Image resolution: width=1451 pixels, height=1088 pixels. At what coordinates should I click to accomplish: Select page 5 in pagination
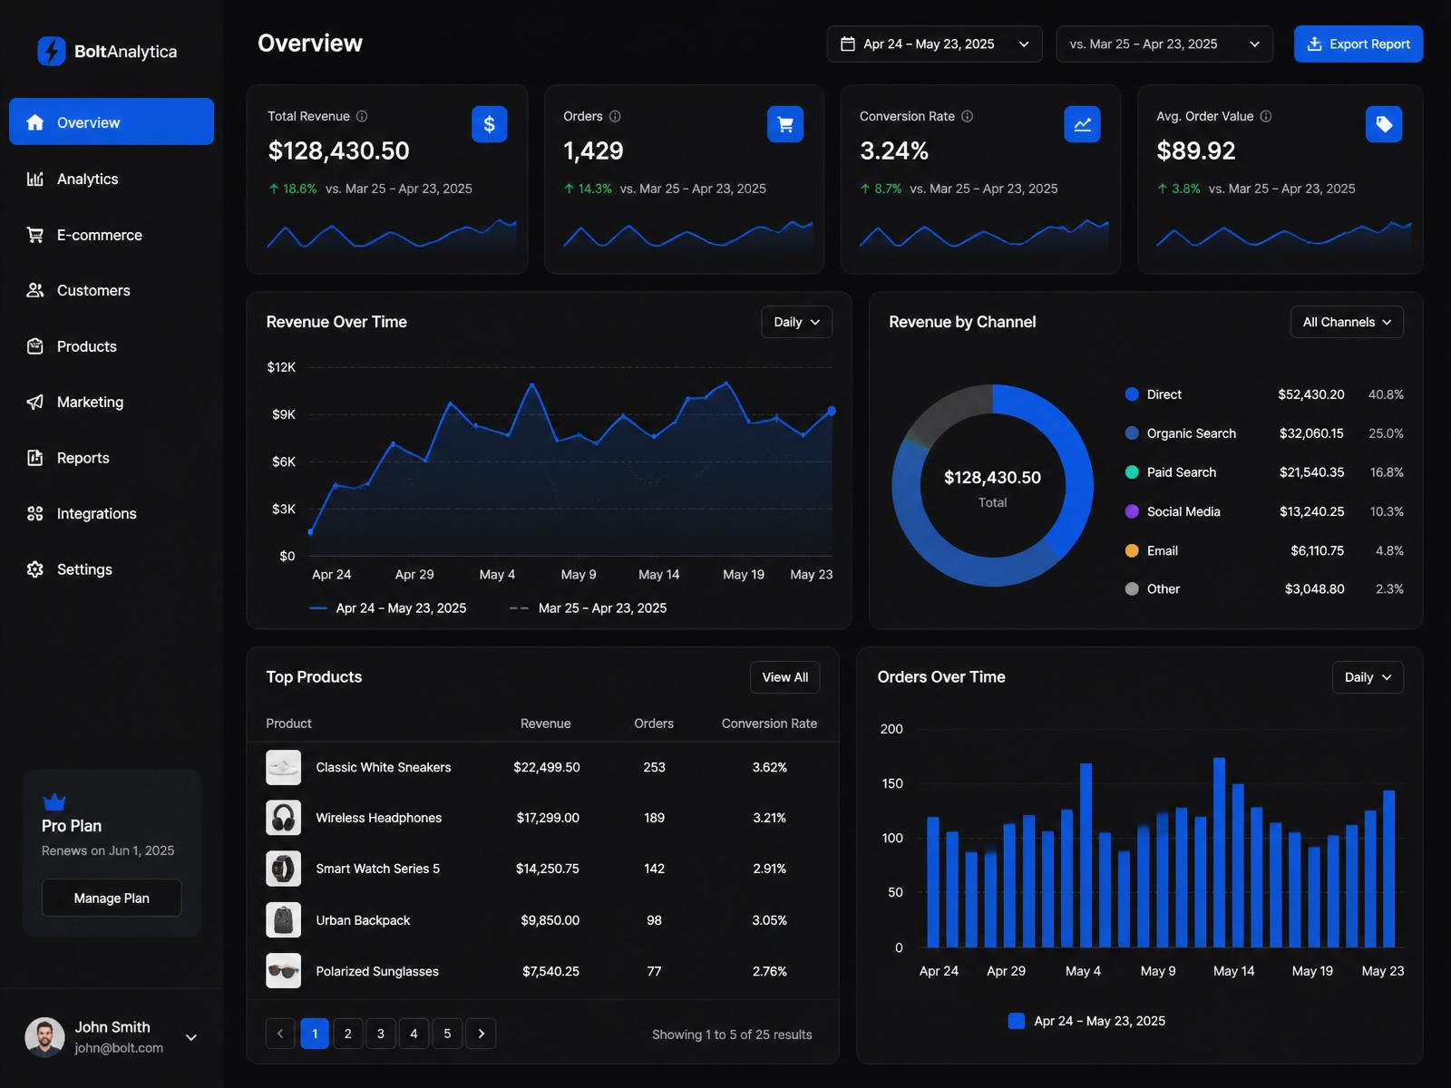tap(447, 1034)
